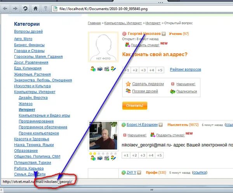
Task: Go to Интернет breadcrumb link
Action: pos(153,23)
